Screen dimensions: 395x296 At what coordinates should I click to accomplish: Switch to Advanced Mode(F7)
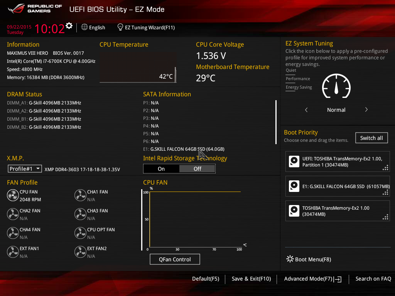click(x=312, y=279)
